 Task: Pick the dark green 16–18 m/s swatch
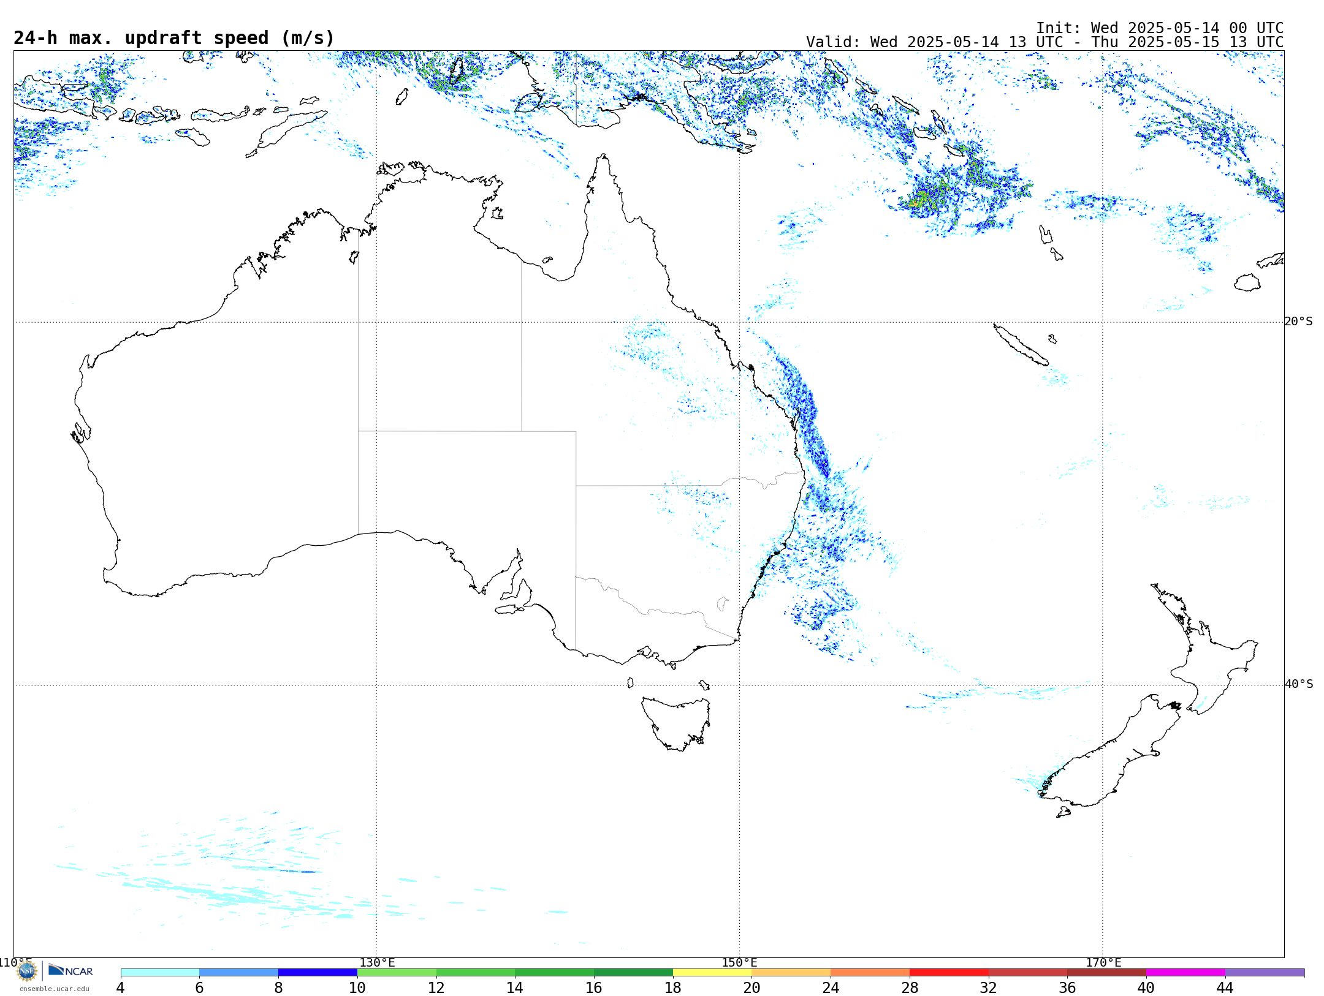click(x=634, y=973)
